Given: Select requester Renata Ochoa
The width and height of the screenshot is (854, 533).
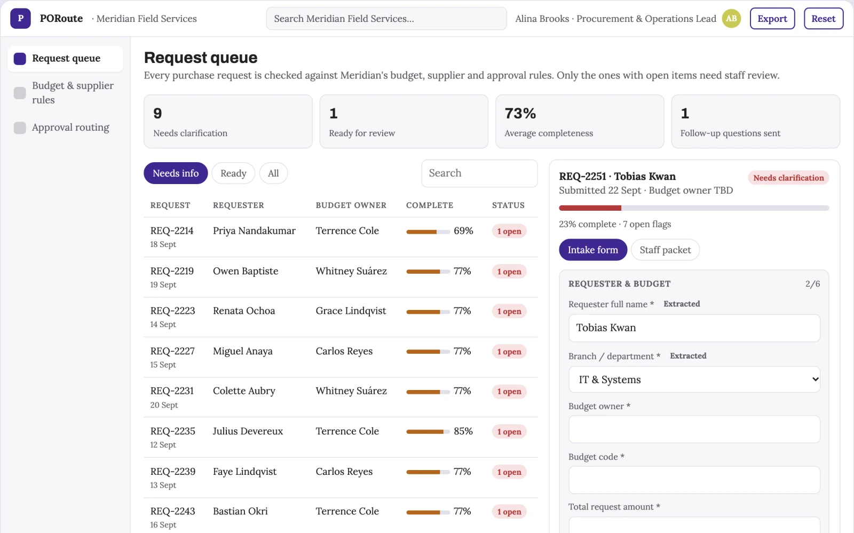Looking at the screenshot, I should tap(244, 311).
